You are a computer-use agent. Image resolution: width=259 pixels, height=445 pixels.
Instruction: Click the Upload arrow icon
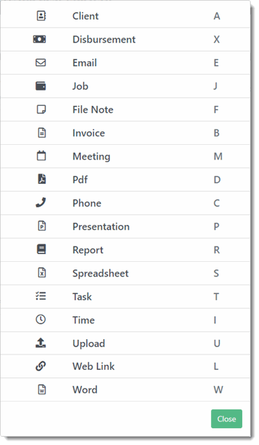(41, 343)
